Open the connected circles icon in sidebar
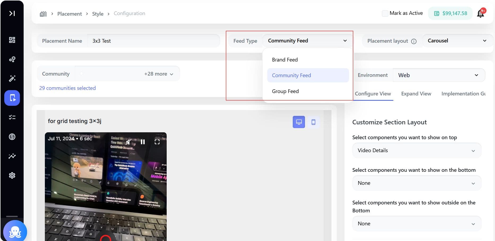This screenshot has height=241, width=495. [12, 59]
